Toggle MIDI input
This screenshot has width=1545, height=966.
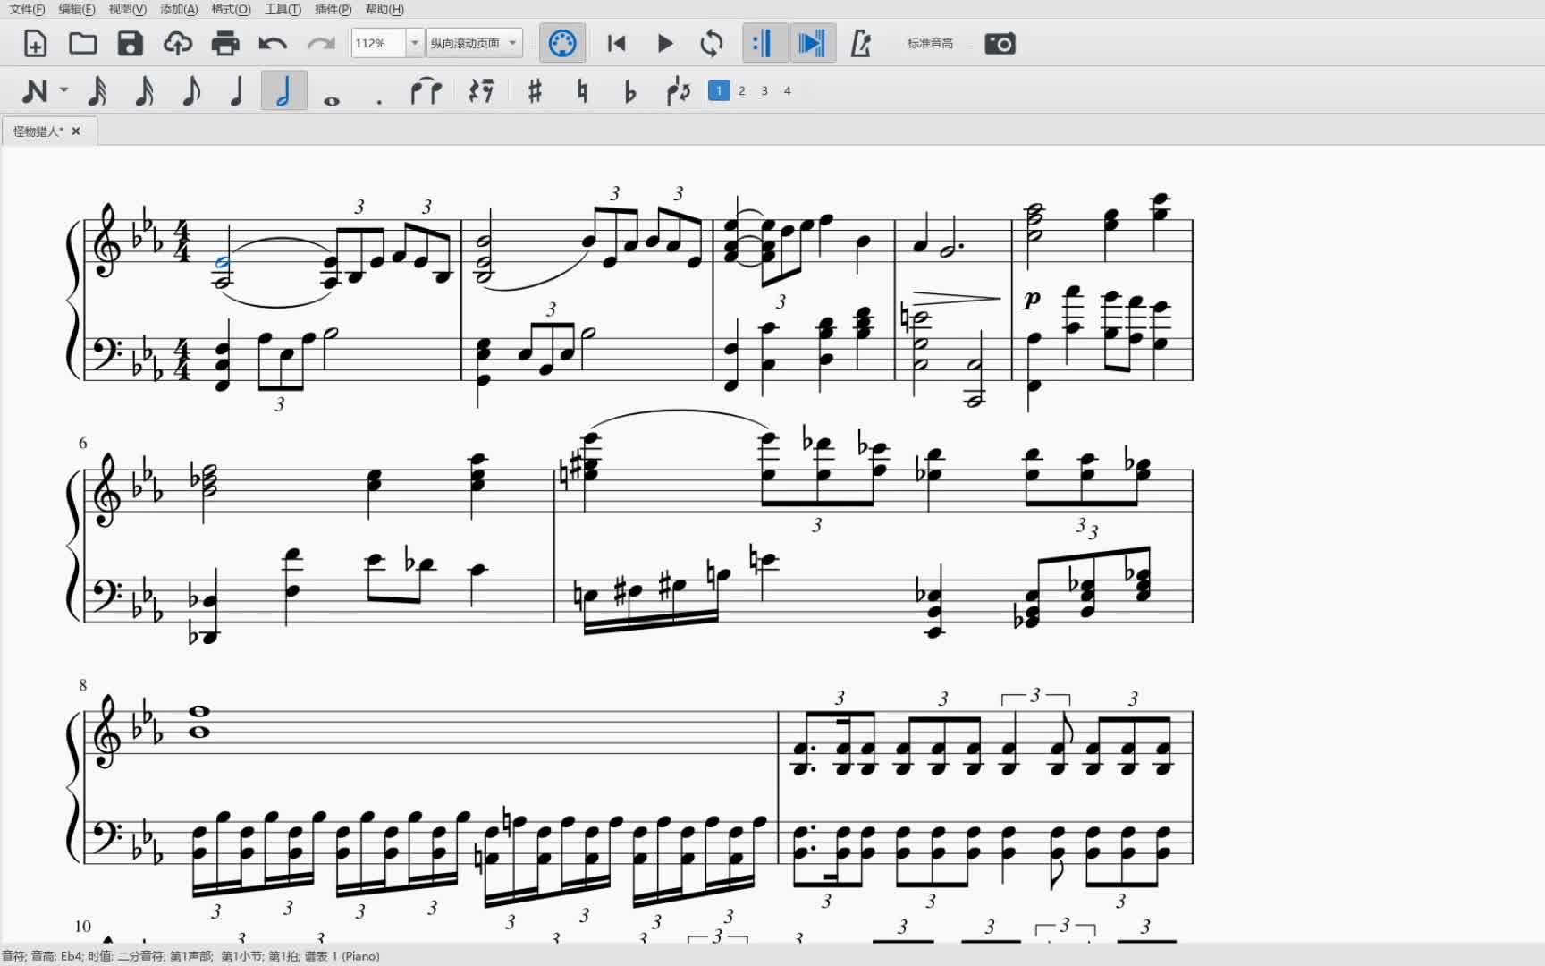(562, 43)
